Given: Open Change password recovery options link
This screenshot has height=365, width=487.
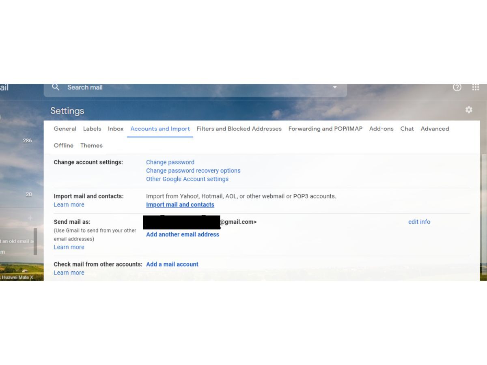Looking at the screenshot, I should tap(193, 171).
